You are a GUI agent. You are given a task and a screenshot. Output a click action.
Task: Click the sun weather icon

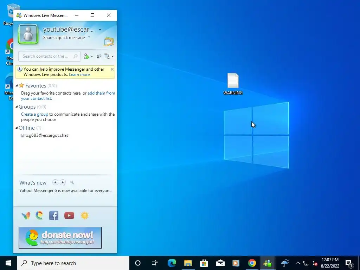(x=84, y=216)
